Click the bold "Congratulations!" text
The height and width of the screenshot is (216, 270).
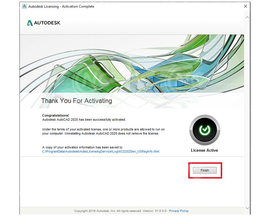(x=55, y=115)
